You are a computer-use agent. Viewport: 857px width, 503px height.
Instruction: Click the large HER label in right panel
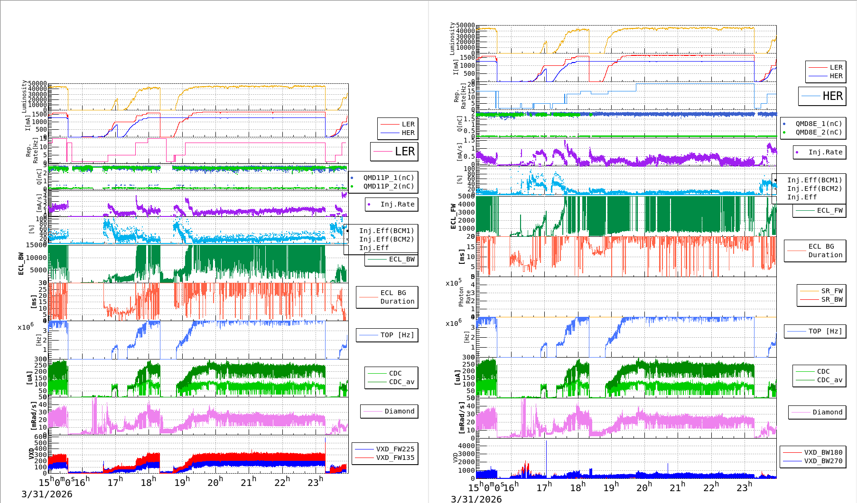pyautogui.click(x=832, y=96)
